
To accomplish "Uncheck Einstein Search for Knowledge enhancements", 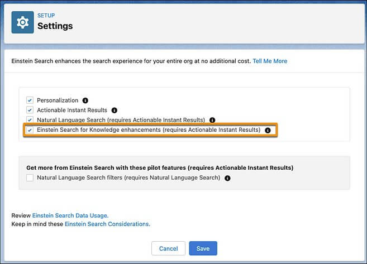I will pos(30,130).
